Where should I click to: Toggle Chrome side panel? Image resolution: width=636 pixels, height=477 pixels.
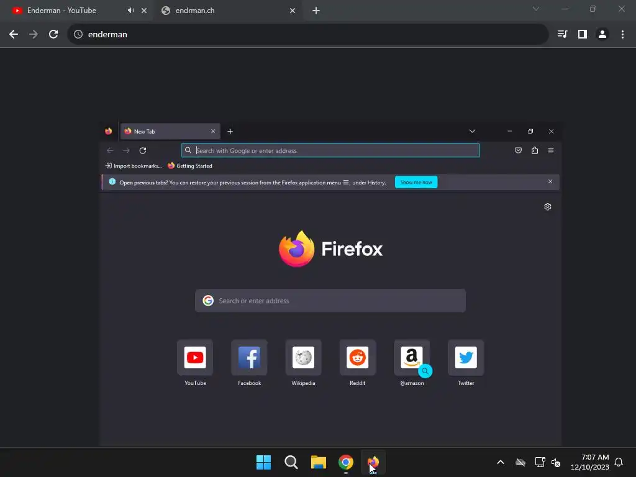coord(583,35)
